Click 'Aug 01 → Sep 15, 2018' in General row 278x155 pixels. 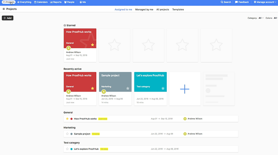pyautogui.click(x=162, y=119)
